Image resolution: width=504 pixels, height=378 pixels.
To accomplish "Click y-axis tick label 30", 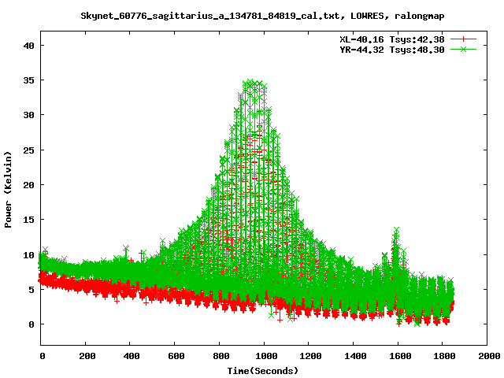I will (28, 115).
